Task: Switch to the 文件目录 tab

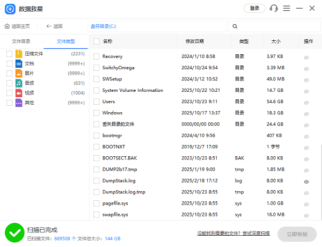Action: click(21, 41)
